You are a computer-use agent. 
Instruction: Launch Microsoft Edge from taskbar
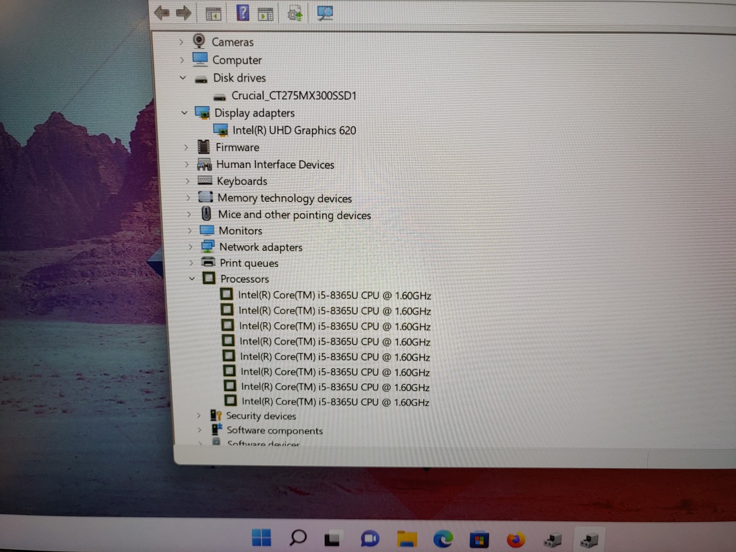pyautogui.click(x=443, y=539)
